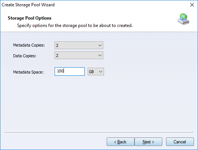Expand Metadata Copies using its chevron arrow

[x=100, y=45]
